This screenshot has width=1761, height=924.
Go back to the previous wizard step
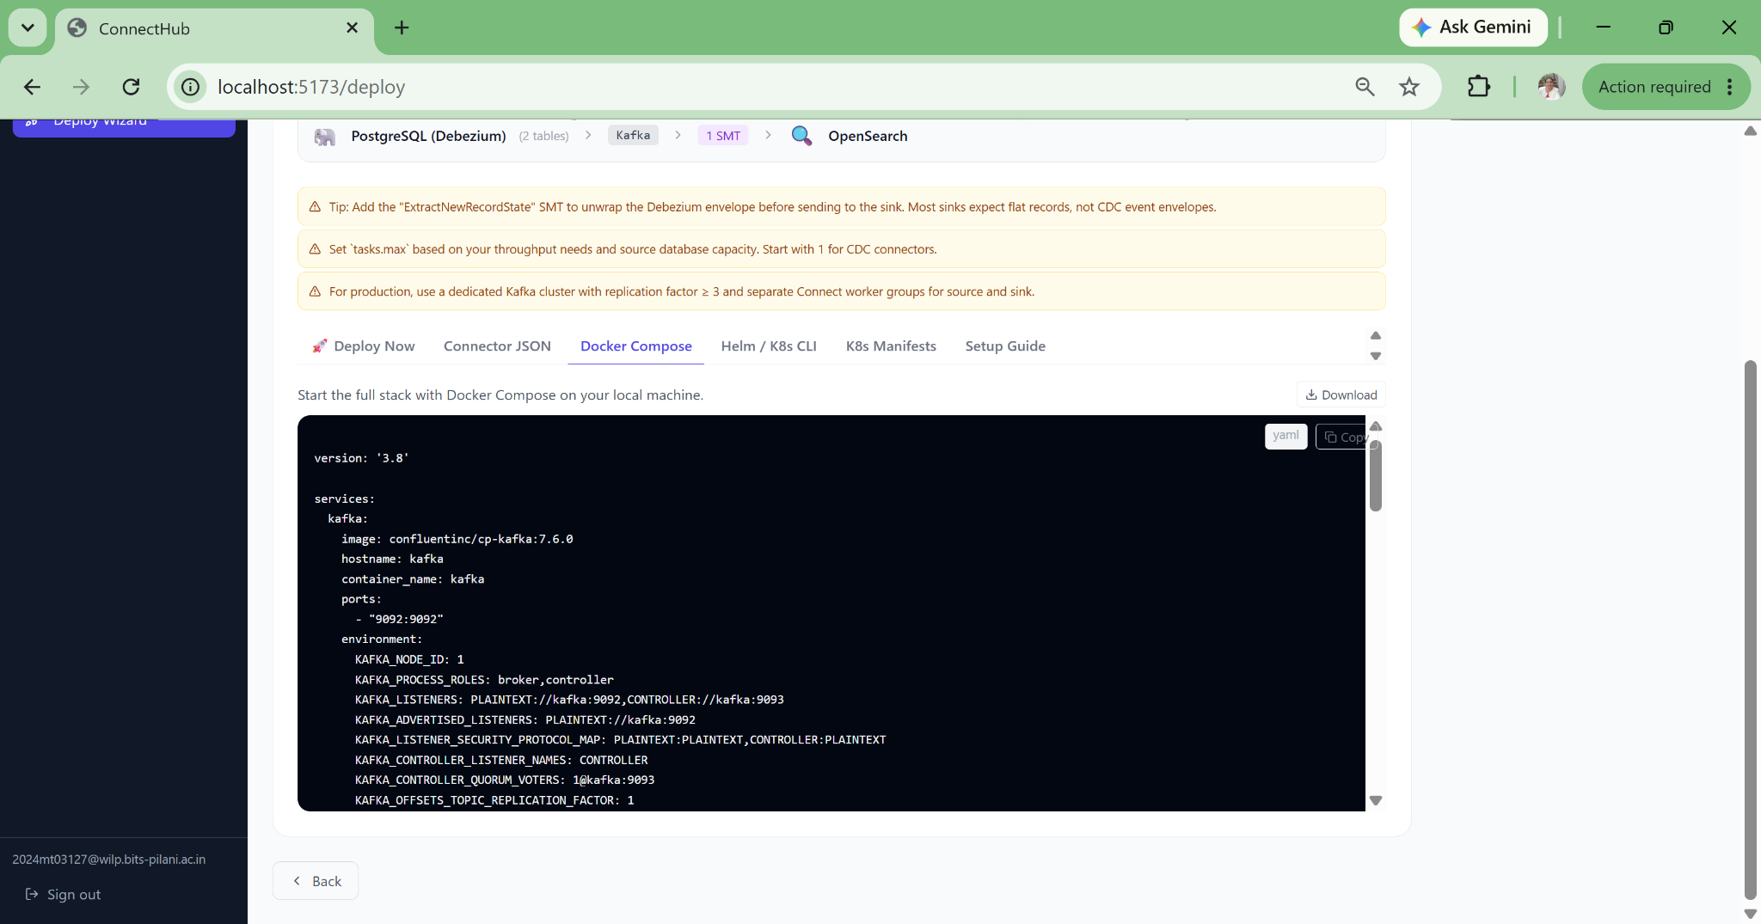pyautogui.click(x=316, y=881)
